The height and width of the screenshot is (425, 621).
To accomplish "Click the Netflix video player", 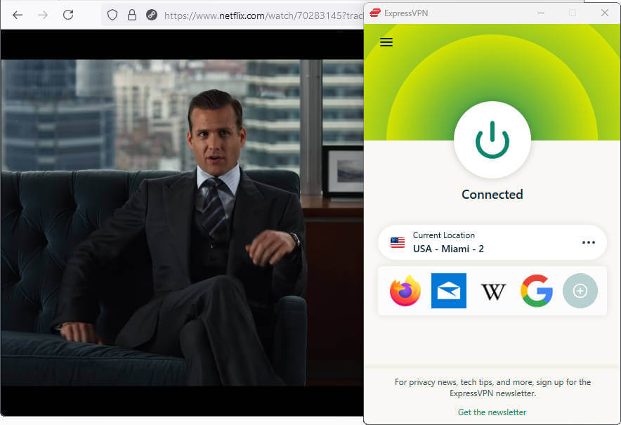I will 182,223.
